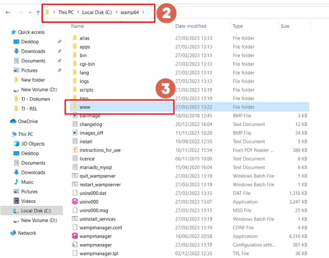Sort by Date modified column header

click(191, 26)
